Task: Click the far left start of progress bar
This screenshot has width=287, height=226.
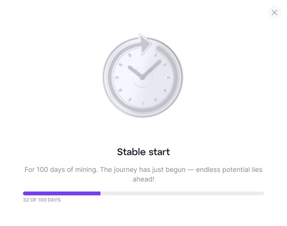Action: click(24, 193)
